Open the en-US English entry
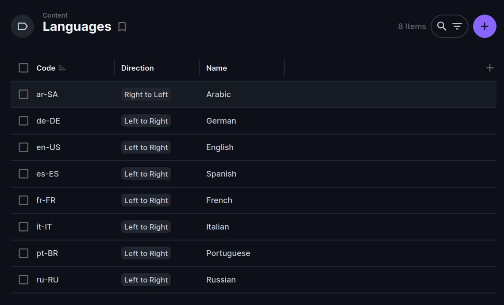Viewport: 504px width, 305px height. click(220, 147)
